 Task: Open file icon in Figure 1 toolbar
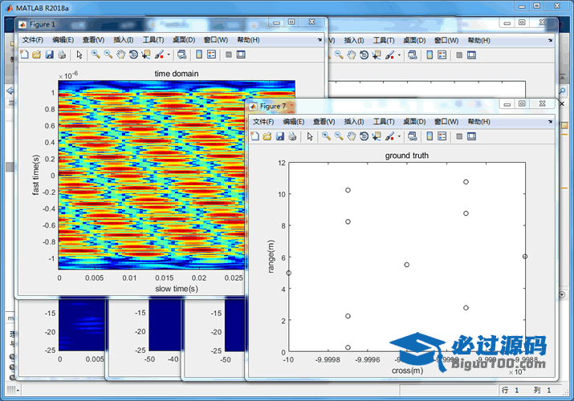tap(37, 55)
